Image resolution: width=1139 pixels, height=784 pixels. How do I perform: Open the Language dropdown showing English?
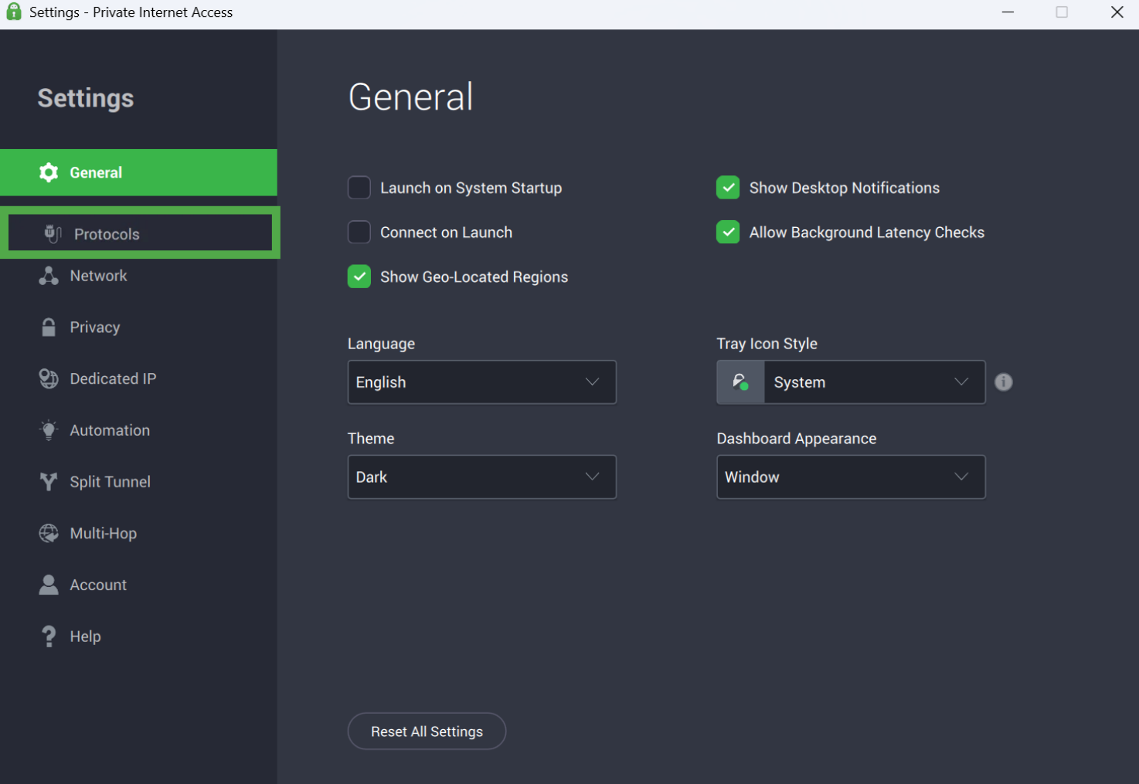[x=482, y=382]
